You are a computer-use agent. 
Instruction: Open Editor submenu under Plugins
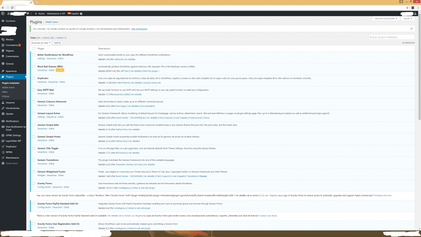point(5,92)
